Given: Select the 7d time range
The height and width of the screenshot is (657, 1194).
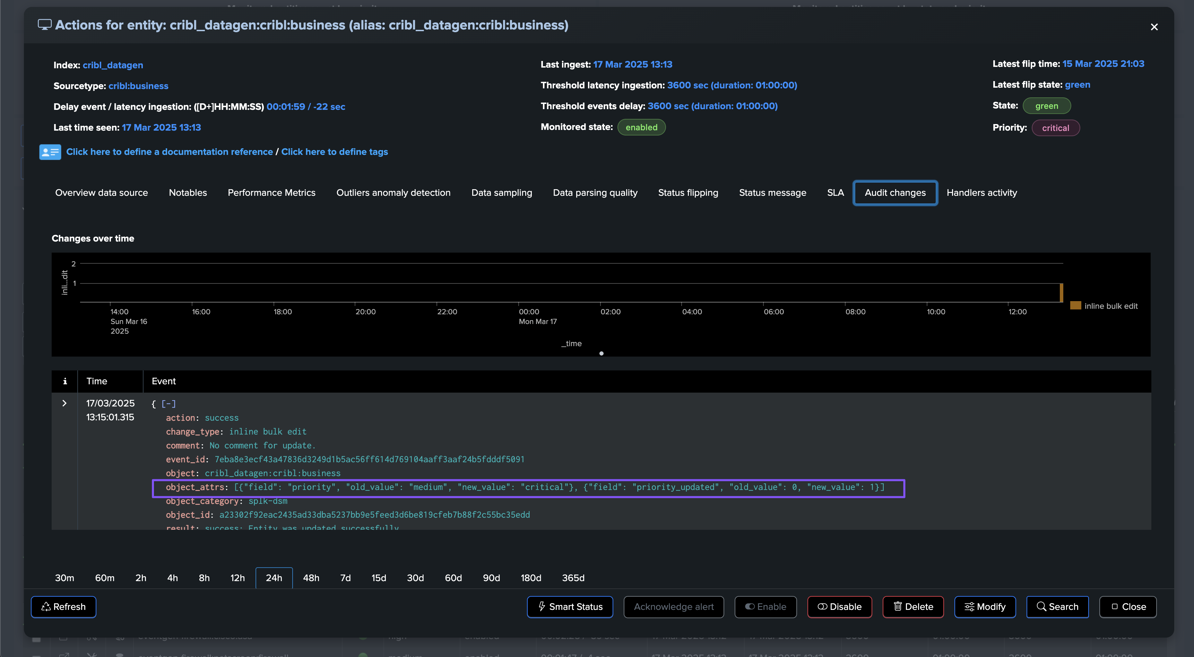Looking at the screenshot, I should 345,578.
